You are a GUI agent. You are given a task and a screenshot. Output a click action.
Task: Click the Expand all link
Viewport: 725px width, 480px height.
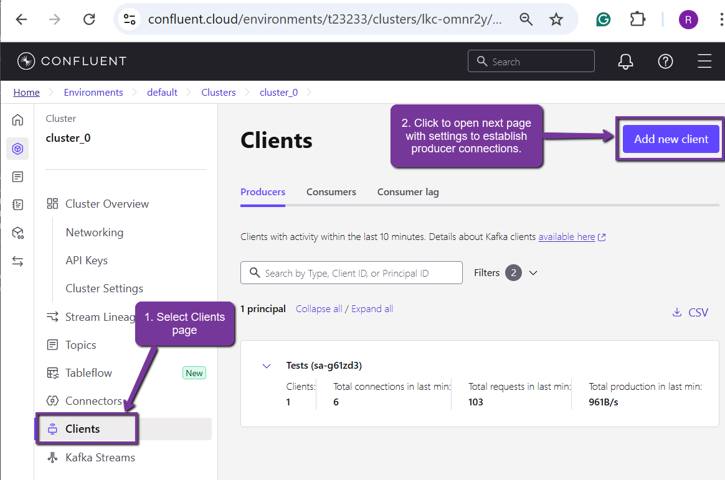tap(372, 309)
